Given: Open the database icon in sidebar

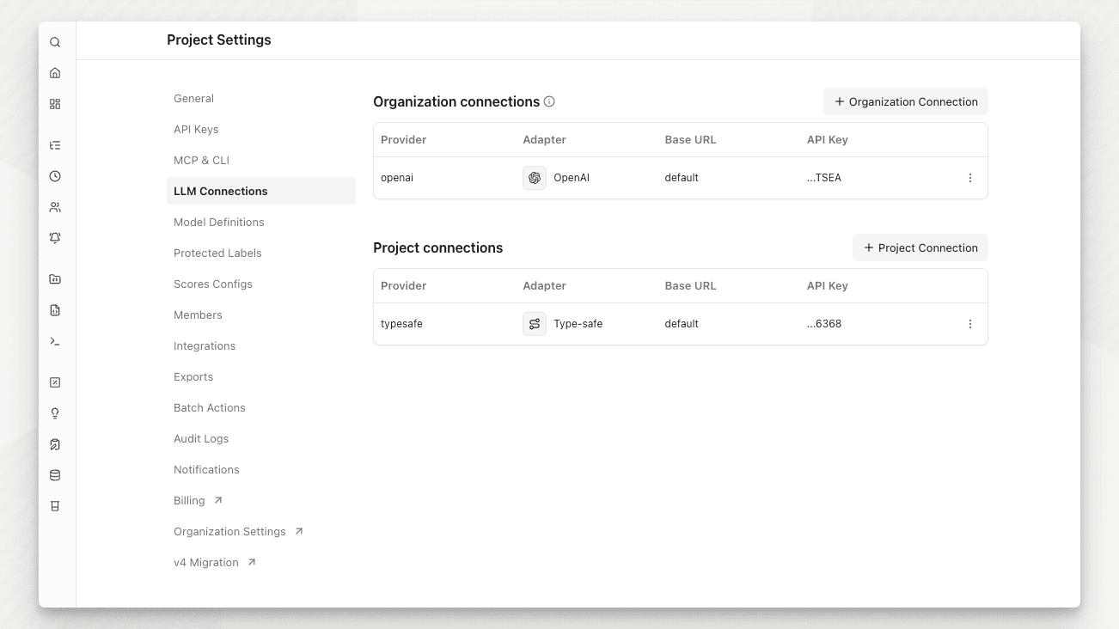Looking at the screenshot, I should [55, 475].
